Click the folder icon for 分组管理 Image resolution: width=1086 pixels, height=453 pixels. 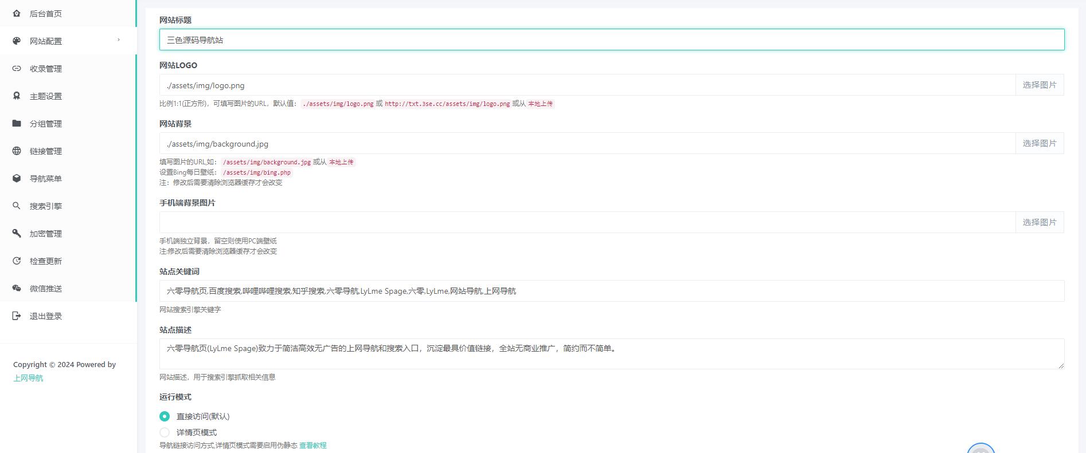click(x=17, y=123)
